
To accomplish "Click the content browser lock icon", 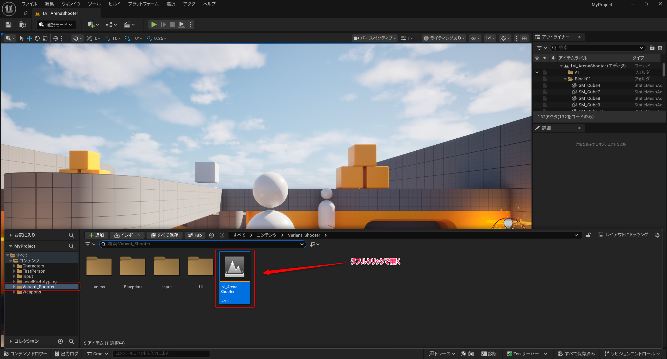I will click(588, 235).
